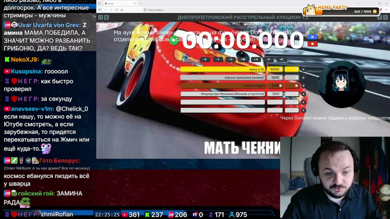Edit the lot name 'Hollow Knight'
Image resolution: width=390 pixels, height=219 pixels.
[x=223, y=86]
